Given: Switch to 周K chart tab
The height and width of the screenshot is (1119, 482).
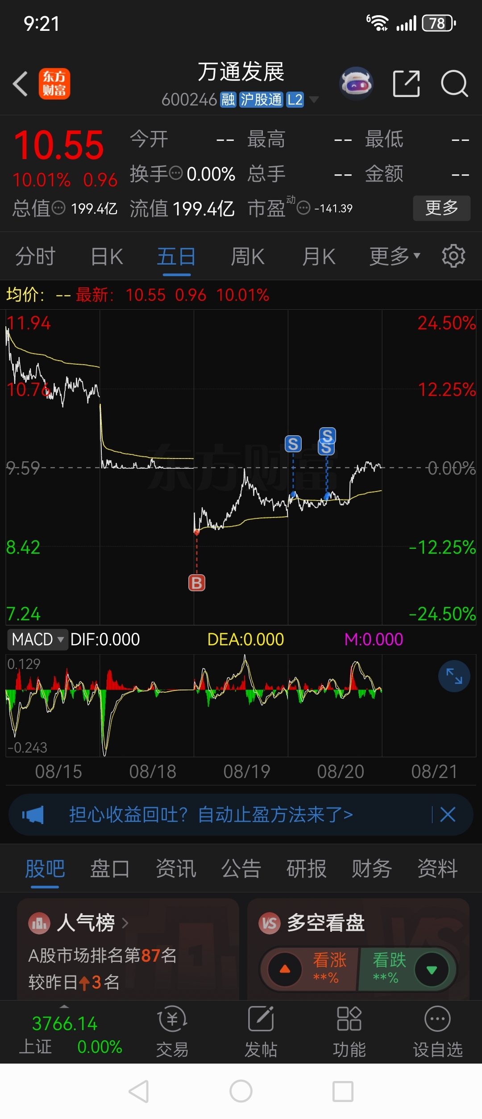Looking at the screenshot, I should (248, 257).
